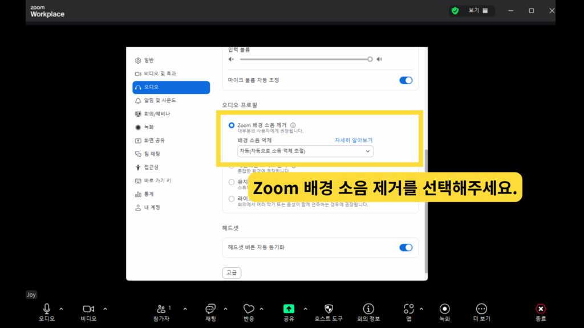Open 회의/웨비나 settings section
The height and width of the screenshot is (328, 584).
coord(171,114)
